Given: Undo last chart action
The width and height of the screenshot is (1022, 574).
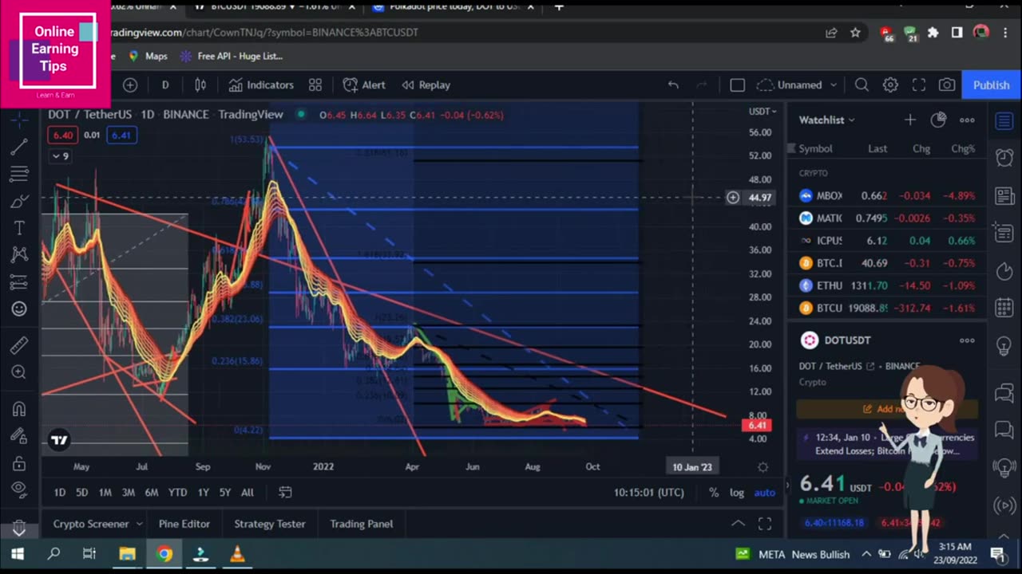Looking at the screenshot, I should (x=673, y=85).
